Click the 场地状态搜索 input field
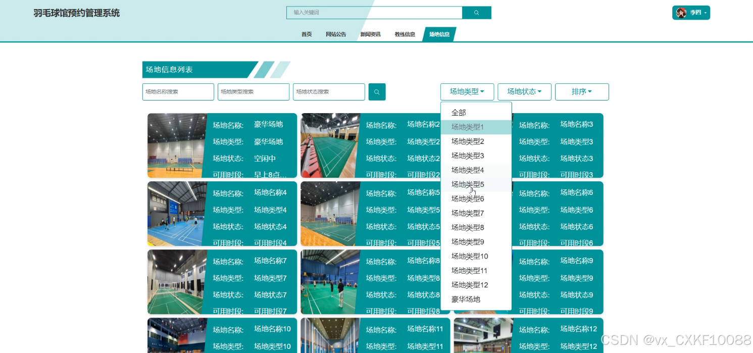 (x=329, y=92)
